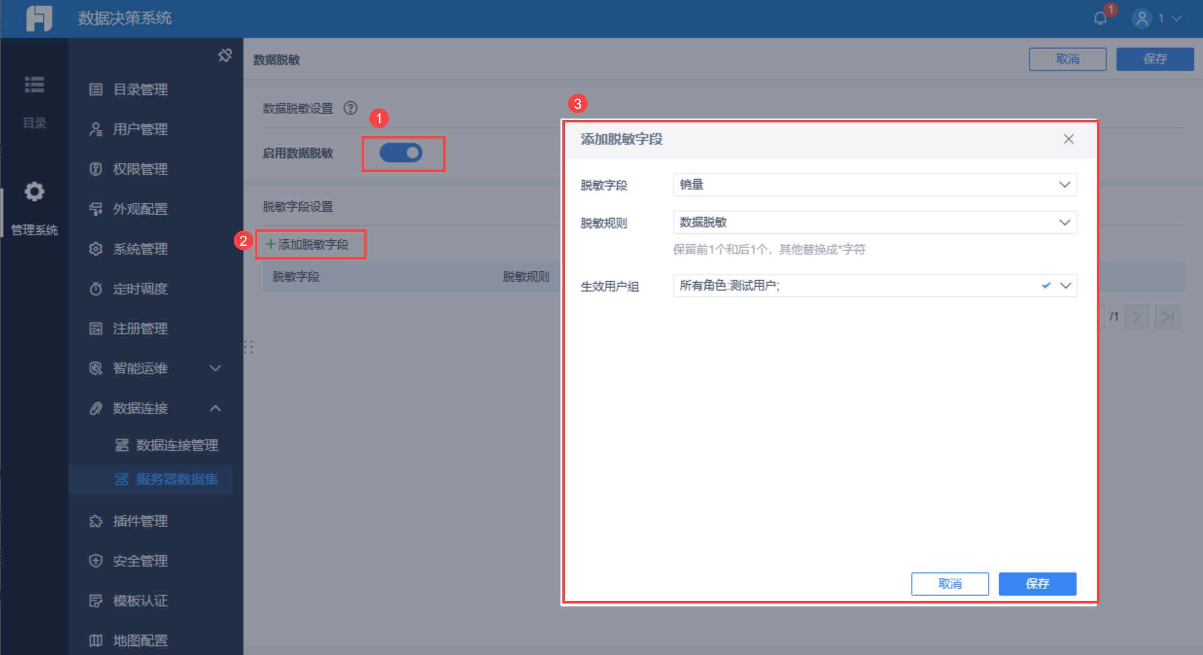This screenshot has width=1203, height=655.
Task: Go to the last page arrow
Action: click(x=1167, y=317)
